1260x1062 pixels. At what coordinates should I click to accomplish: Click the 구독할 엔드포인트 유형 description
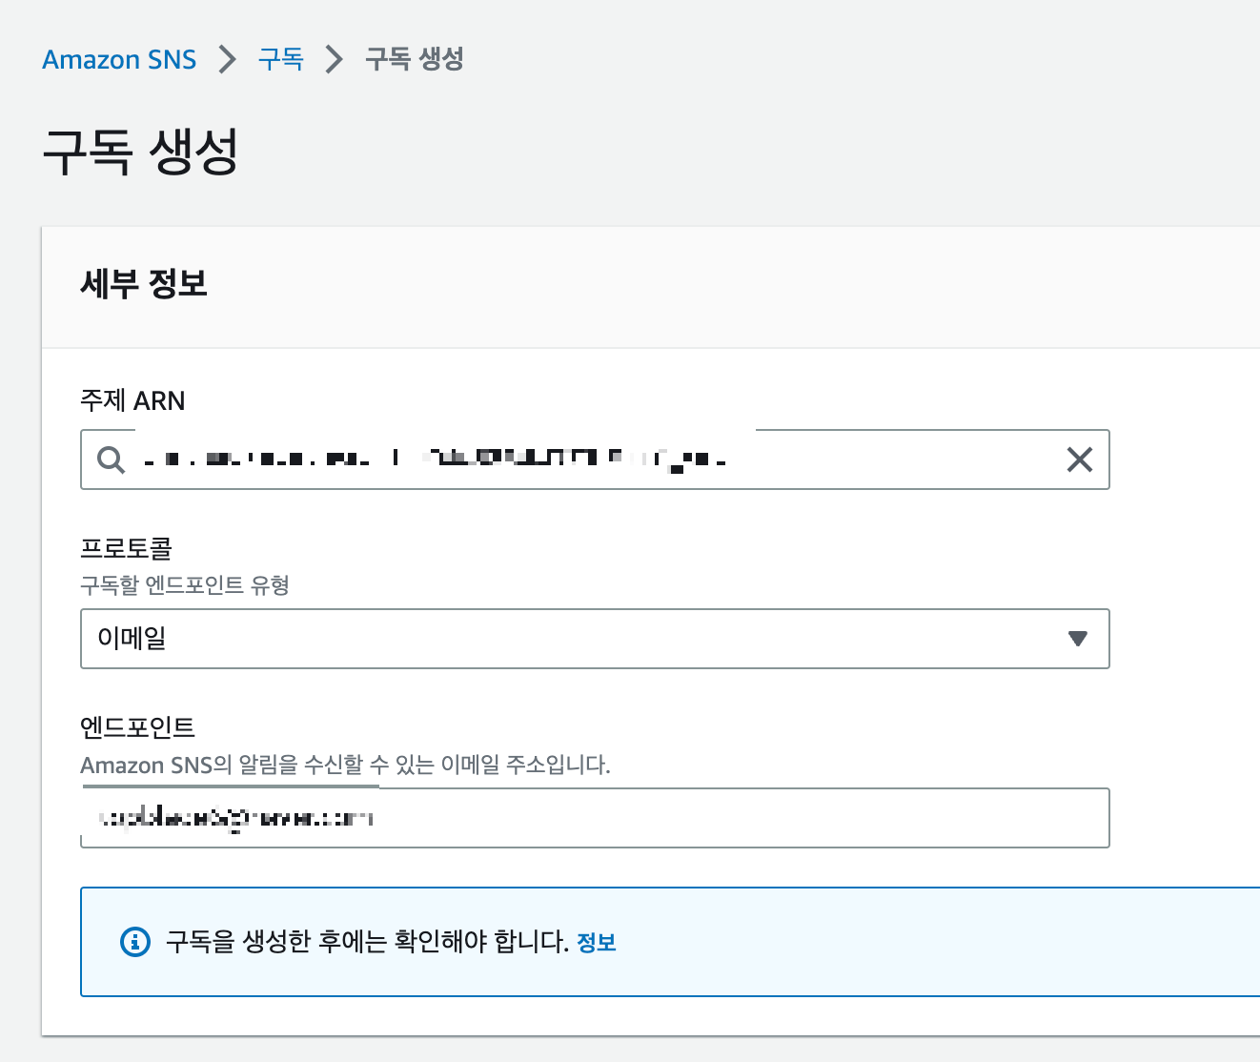pyautogui.click(x=185, y=584)
